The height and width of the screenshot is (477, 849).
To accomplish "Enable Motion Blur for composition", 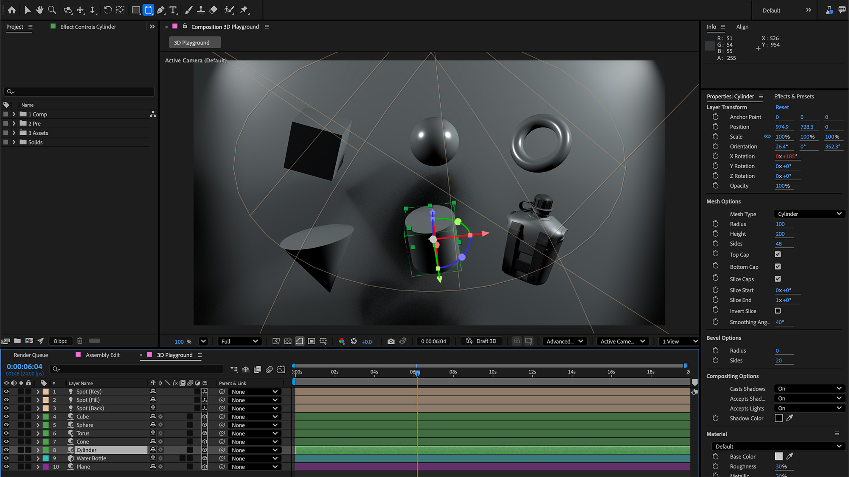I will coord(269,369).
